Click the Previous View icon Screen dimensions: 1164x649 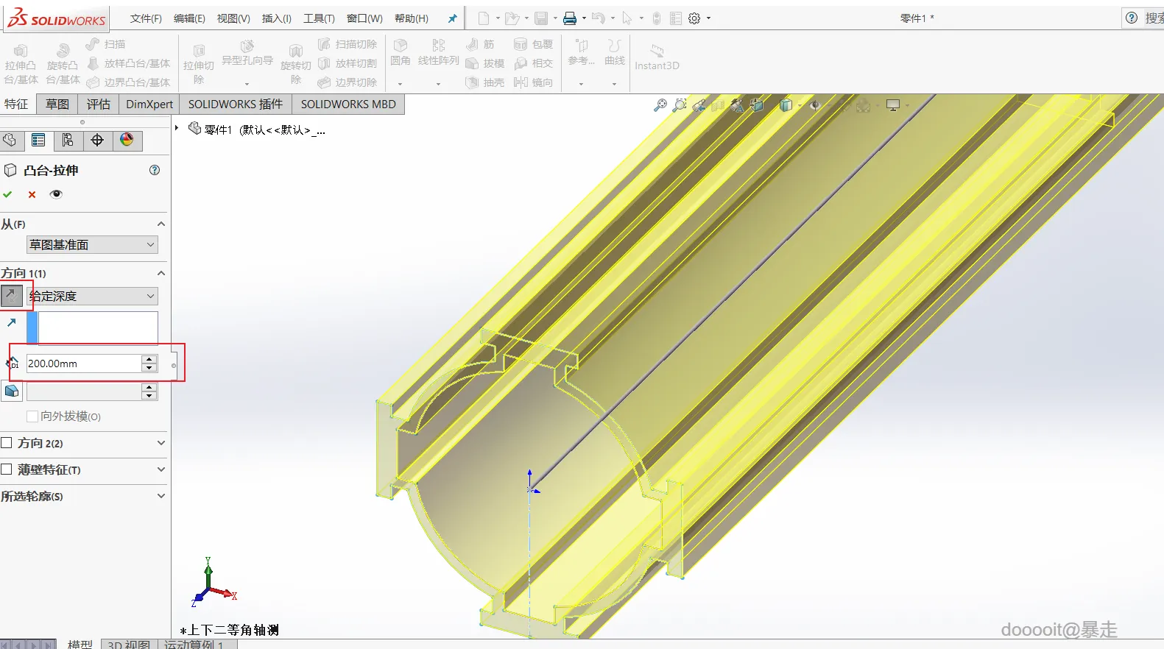pyautogui.click(x=699, y=105)
